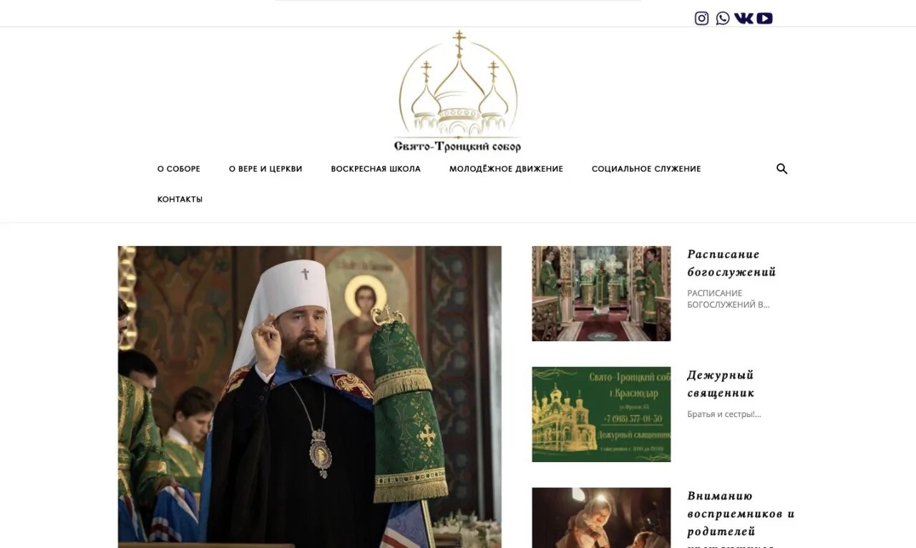Click the РАСПИСАНИЕ БОГОСЛУЖЕНИЙ В… excerpt text
The image size is (916, 548).
[x=729, y=299]
